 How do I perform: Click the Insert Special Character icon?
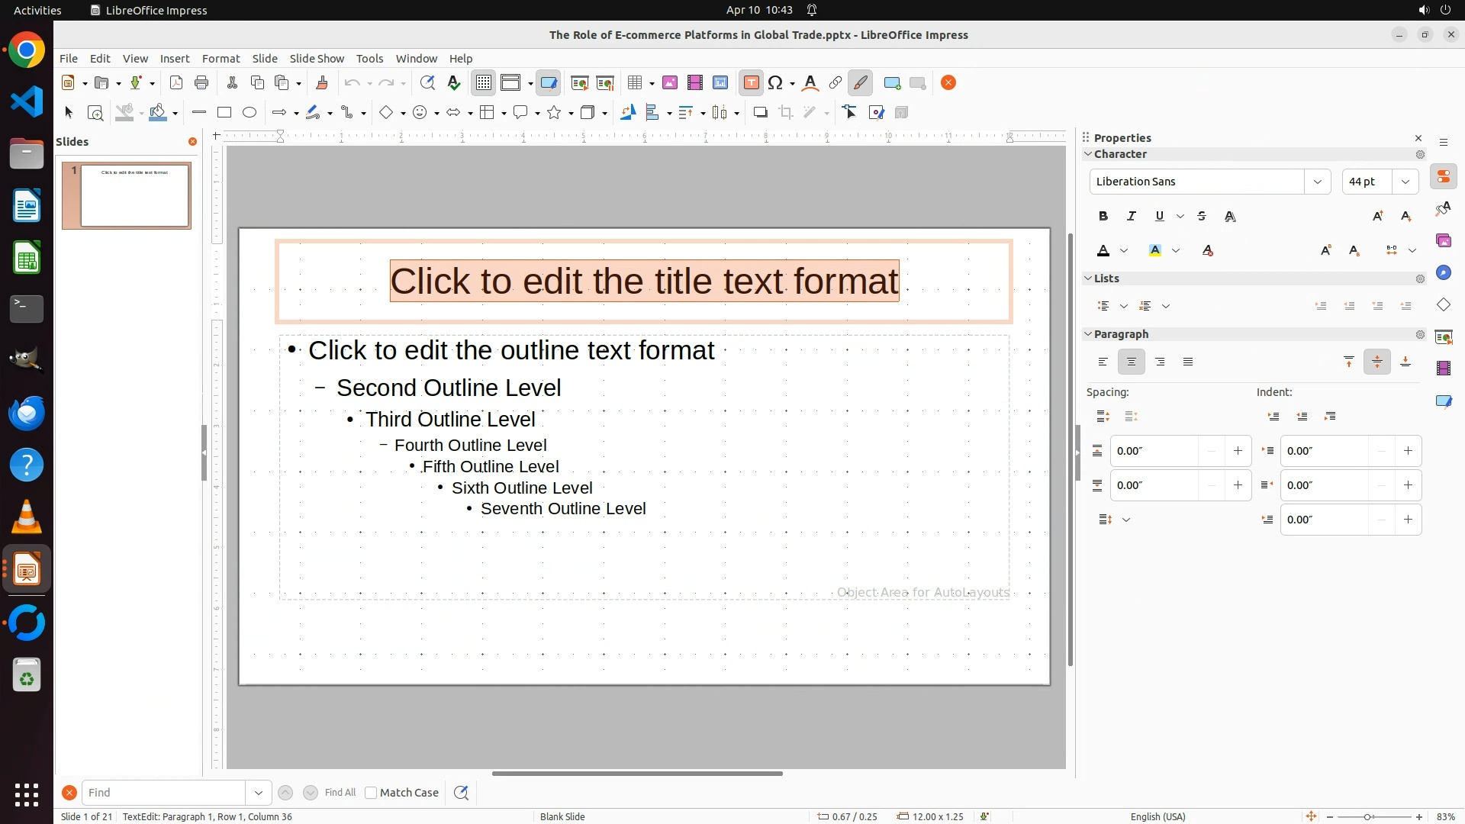click(776, 83)
